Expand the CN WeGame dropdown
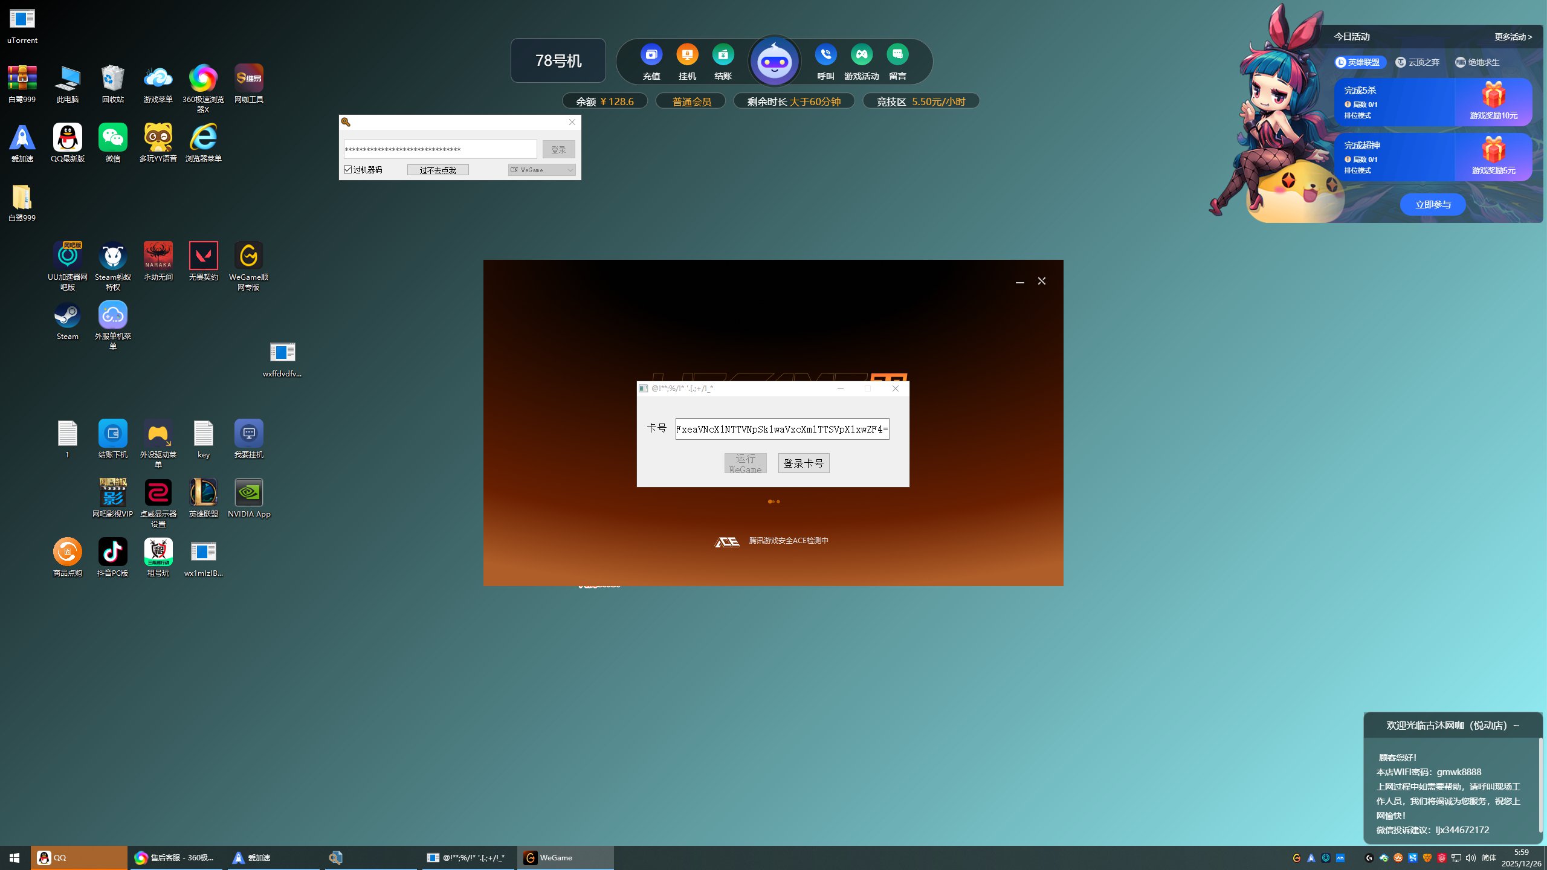Viewport: 1547px width, 870px height. [x=541, y=170]
